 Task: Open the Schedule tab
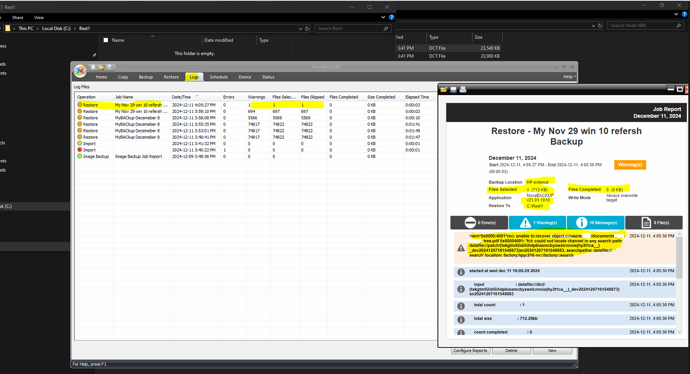coord(219,77)
